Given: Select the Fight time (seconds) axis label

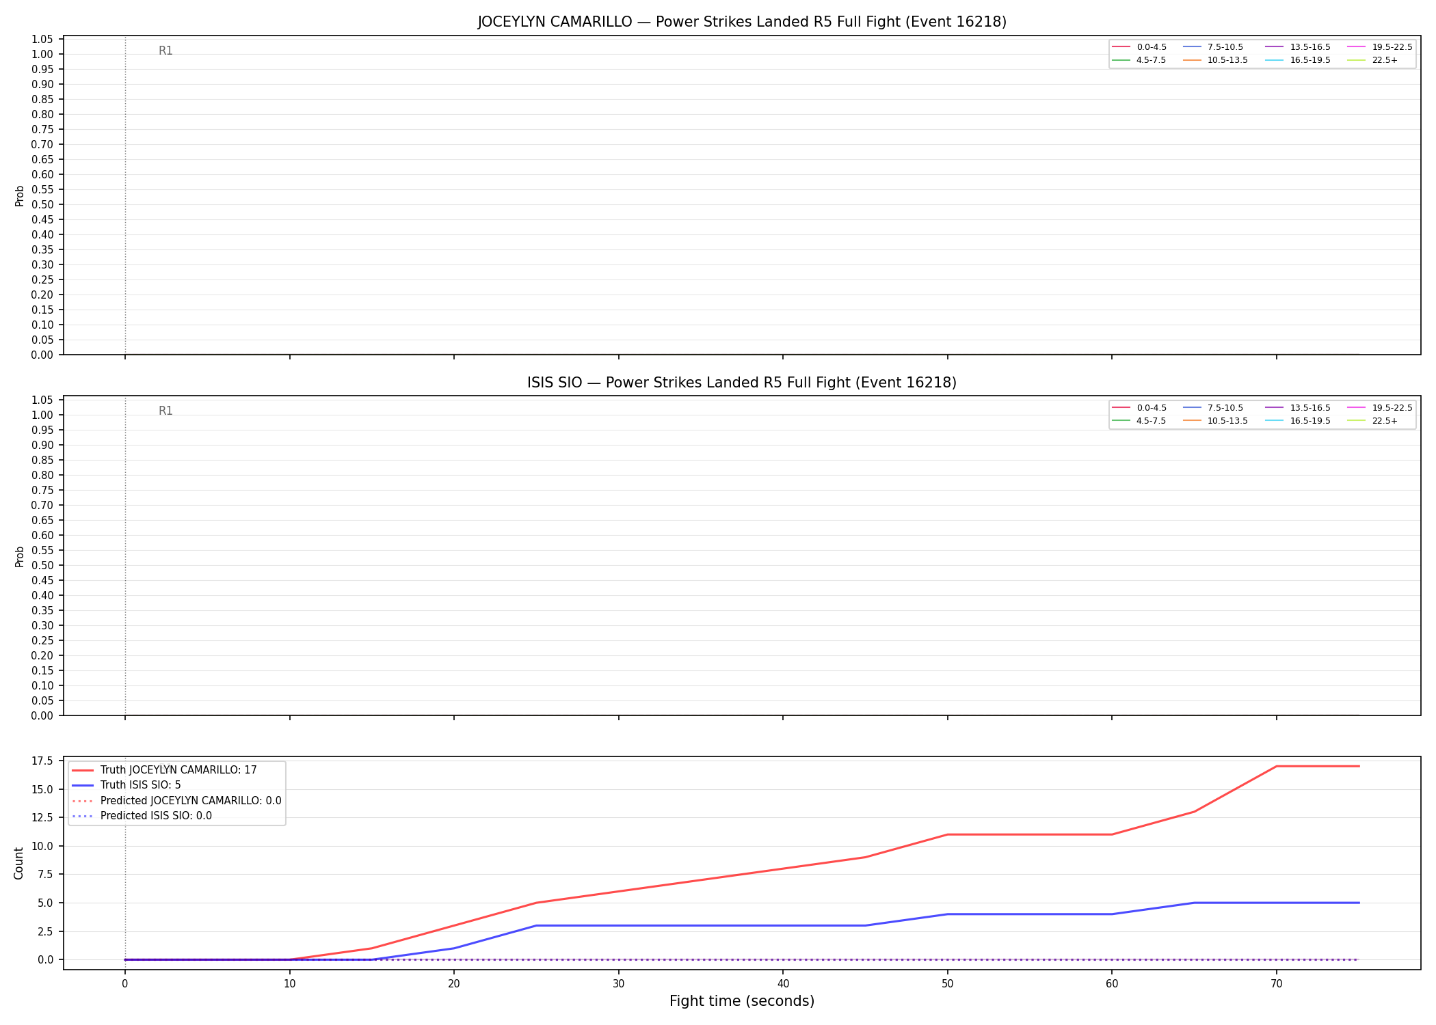Looking at the screenshot, I should [x=742, y=1001].
